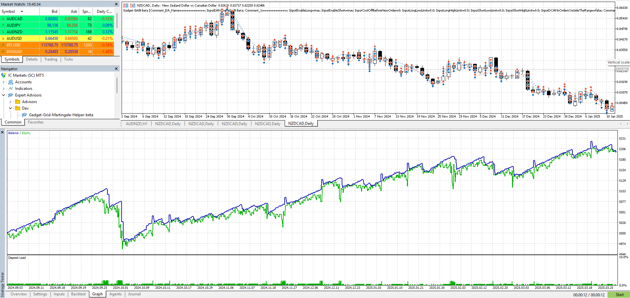Open the Settings tab in Strategy Tester

tap(40, 294)
